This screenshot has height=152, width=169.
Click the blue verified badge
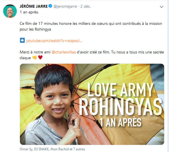click(x=50, y=6)
